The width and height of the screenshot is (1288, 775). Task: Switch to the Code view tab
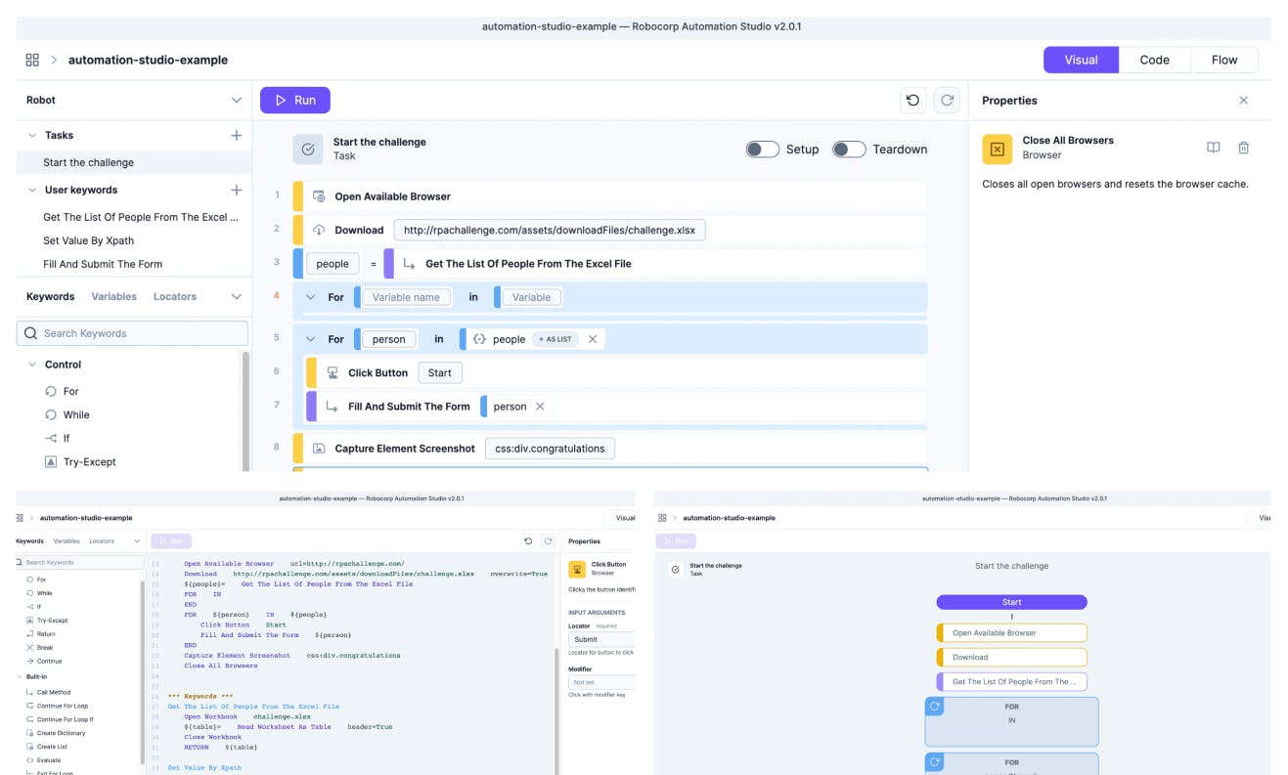pyautogui.click(x=1154, y=60)
